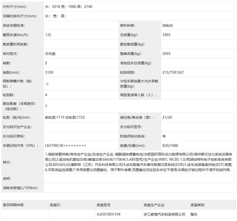Screen dimensions: 237x221
Task: Click the tire specification 215/75R16LT
Action: 173,73
